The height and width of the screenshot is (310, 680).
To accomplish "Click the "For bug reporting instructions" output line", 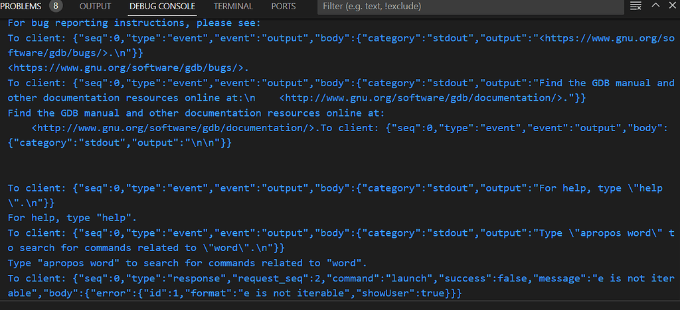I will [x=141, y=23].
